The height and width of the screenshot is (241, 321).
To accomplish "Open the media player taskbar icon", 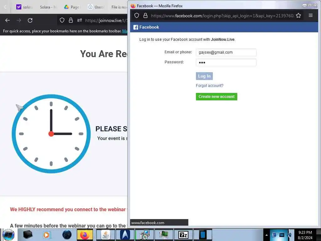I will pyautogui.click(x=46, y=235).
